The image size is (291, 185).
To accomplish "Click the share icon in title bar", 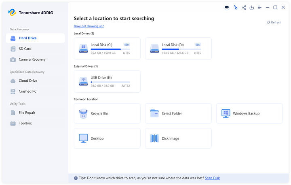I will [x=244, y=7].
